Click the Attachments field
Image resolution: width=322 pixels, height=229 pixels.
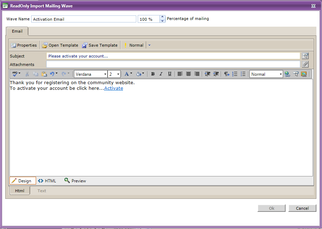point(173,64)
